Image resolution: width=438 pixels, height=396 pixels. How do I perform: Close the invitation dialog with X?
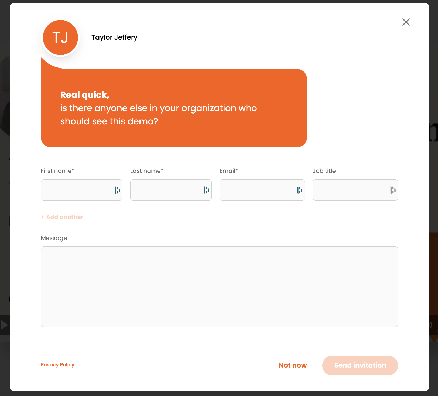tap(406, 22)
